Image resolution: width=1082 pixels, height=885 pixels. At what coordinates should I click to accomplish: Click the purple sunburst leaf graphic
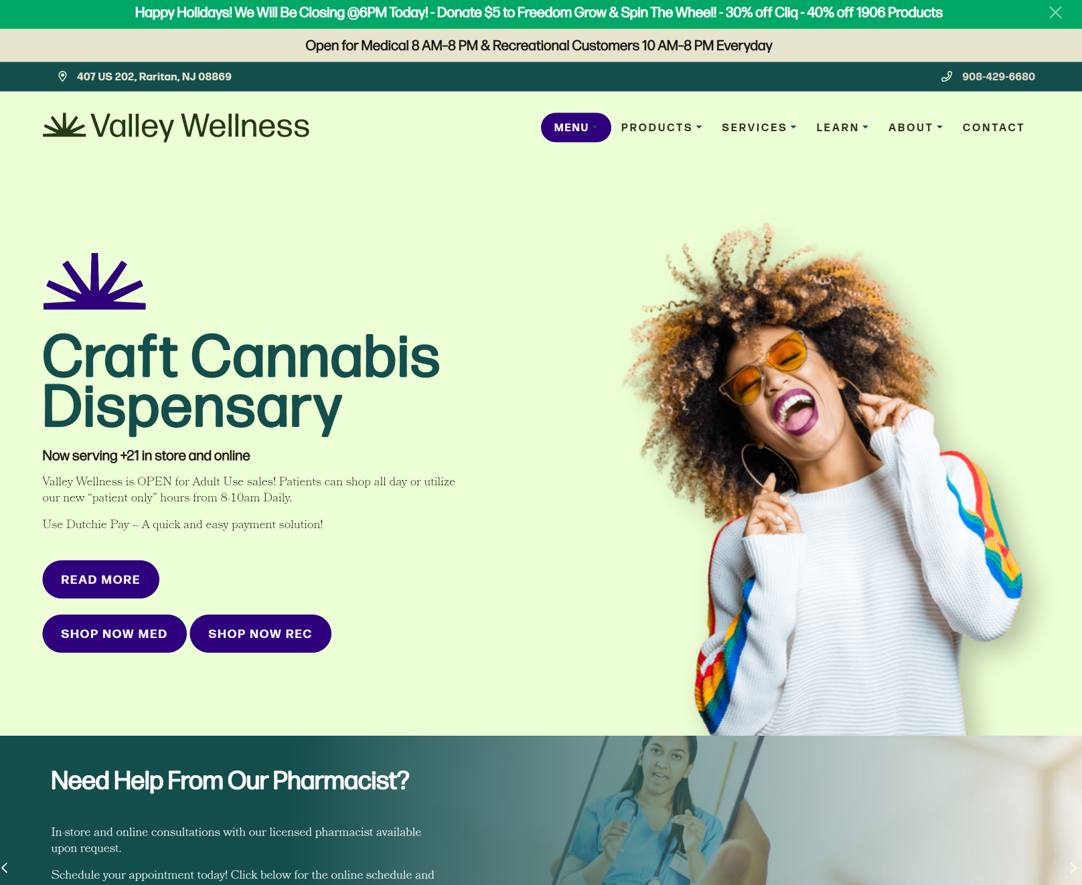click(x=94, y=281)
